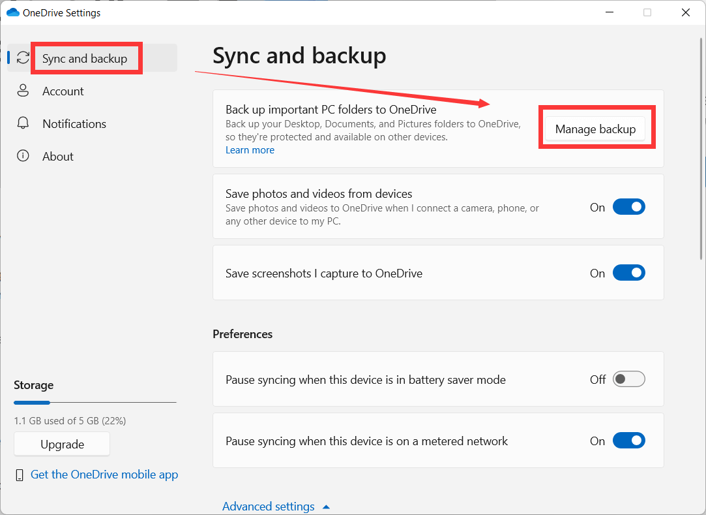Click the About info circle icon

23,156
